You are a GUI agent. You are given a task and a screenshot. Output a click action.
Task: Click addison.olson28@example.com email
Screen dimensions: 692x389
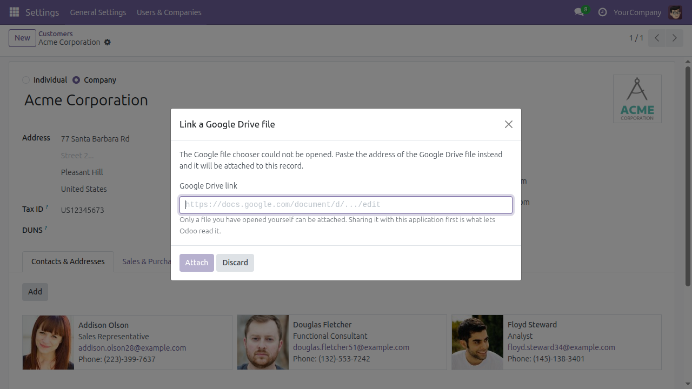[x=132, y=348]
